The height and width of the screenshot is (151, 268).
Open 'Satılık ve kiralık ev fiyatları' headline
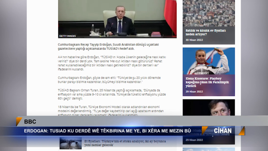click(206, 32)
